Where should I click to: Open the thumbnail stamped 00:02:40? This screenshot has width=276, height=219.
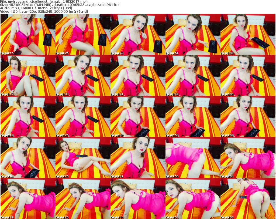(x=138, y=117)
